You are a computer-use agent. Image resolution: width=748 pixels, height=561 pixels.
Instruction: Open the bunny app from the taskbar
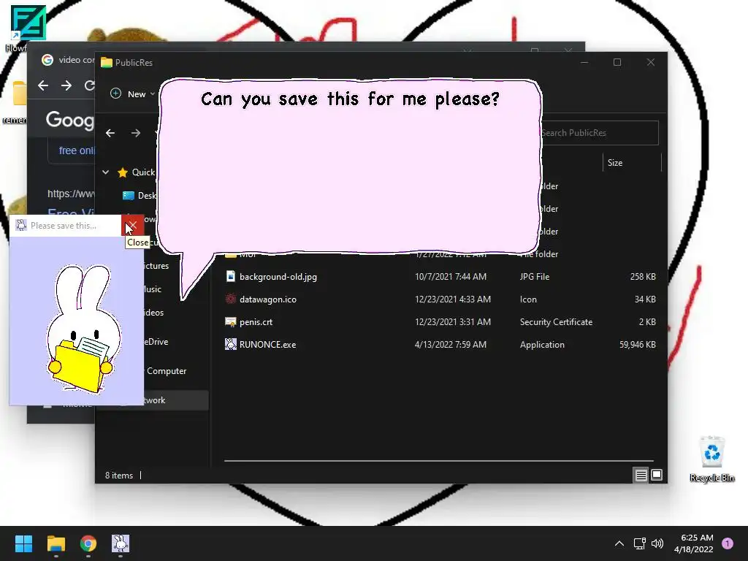[121, 543]
